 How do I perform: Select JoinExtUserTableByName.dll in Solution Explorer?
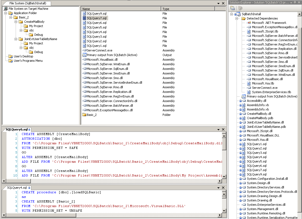coord(265,122)
